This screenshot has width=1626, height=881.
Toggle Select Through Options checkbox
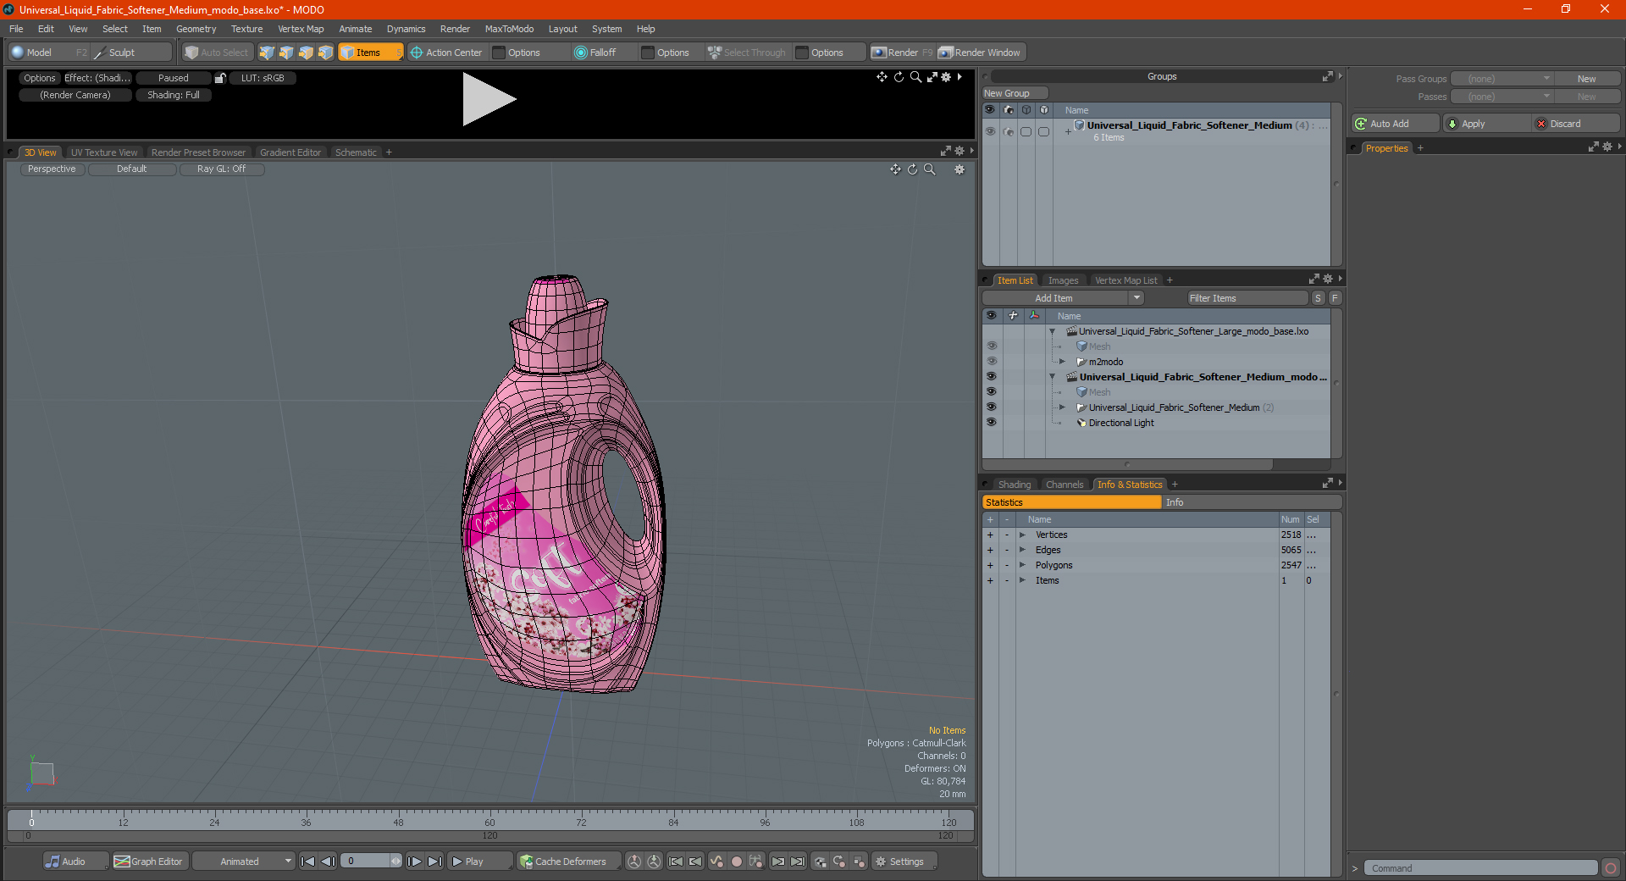point(803,53)
